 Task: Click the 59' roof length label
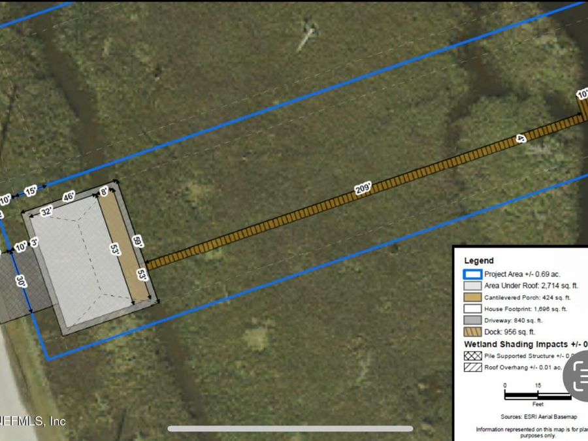pos(138,242)
